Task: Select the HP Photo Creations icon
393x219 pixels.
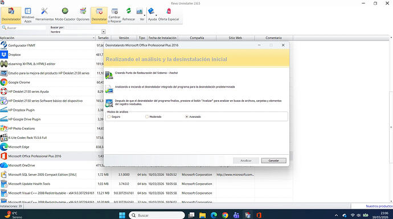Action: [4, 129]
